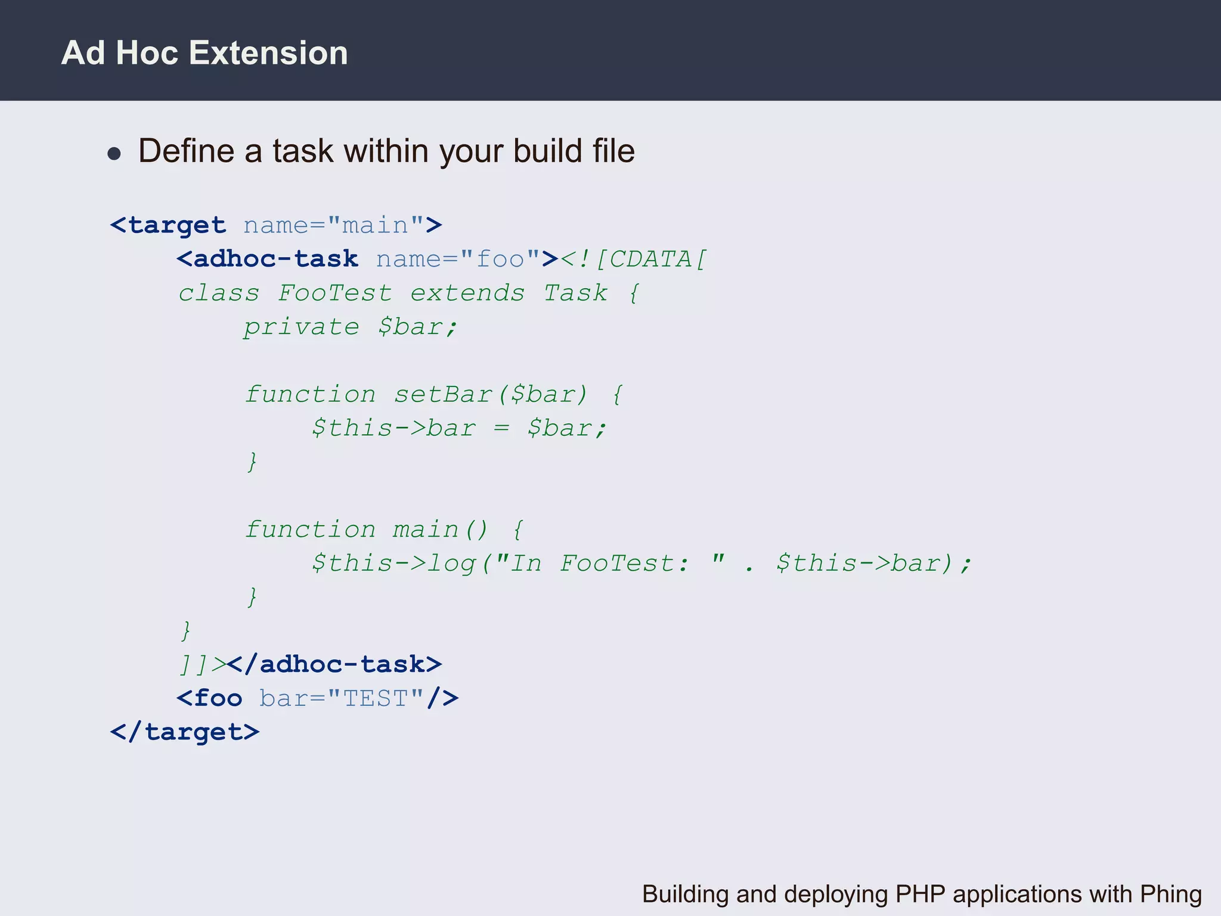Click the opening adhoc-task tag

point(268,259)
